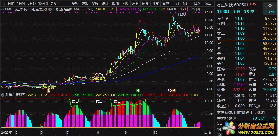The image size is (279, 137).
Task: Click the GSPT27: 110.00 value
Action: tap(154, 95)
